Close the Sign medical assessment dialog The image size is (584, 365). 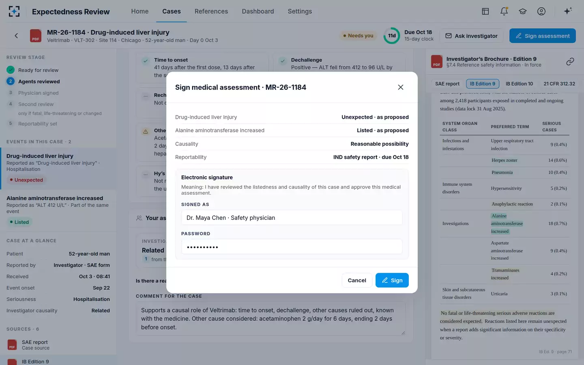[401, 87]
